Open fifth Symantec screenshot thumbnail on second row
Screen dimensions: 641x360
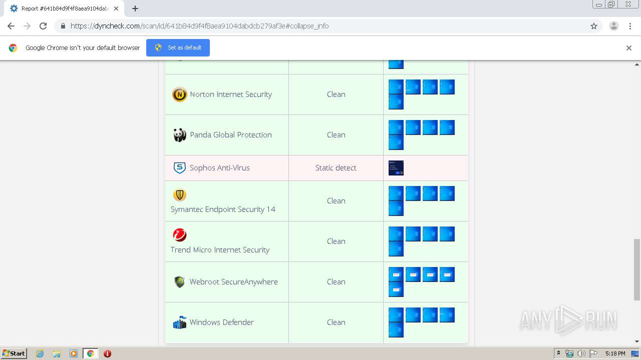pos(396,208)
